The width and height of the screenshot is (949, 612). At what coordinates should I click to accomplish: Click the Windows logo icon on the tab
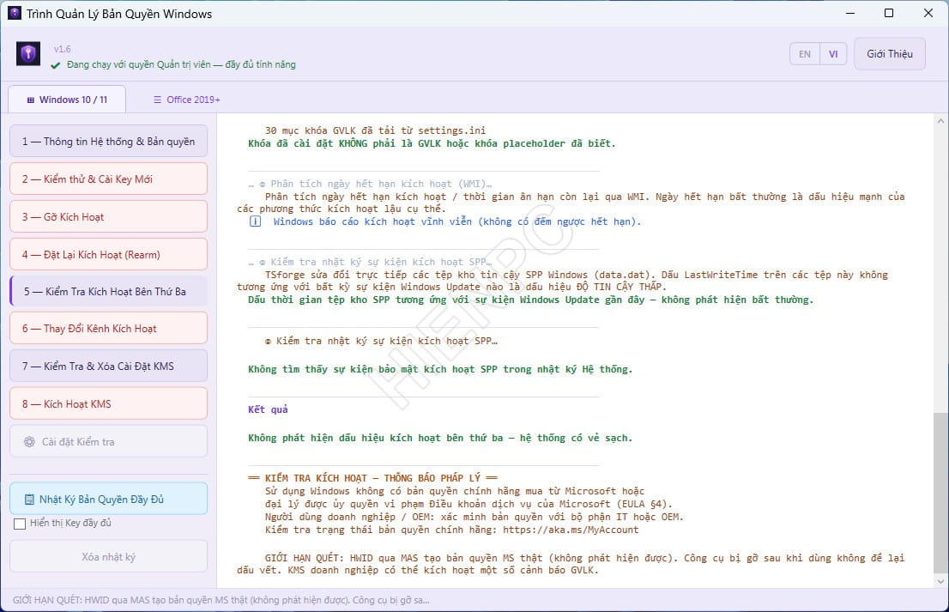click(x=30, y=100)
